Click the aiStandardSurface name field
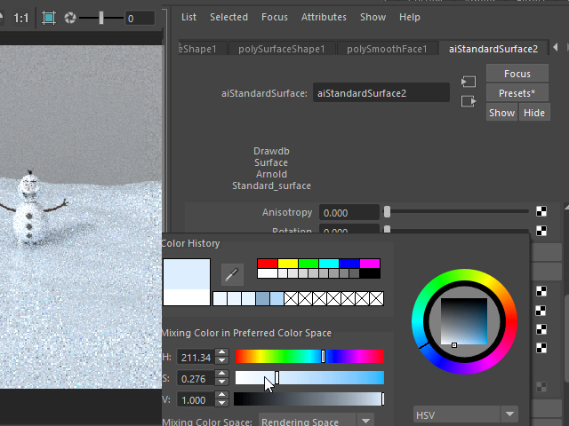Viewport: 569px width, 426px height. click(x=381, y=92)
